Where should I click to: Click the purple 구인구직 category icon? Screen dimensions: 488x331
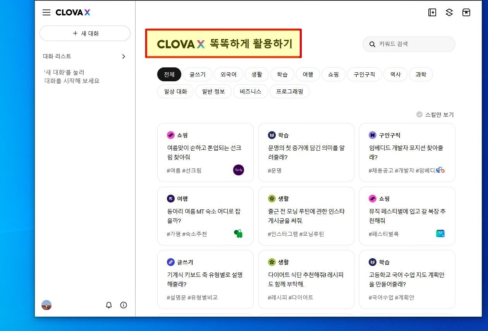click(373, 135)
